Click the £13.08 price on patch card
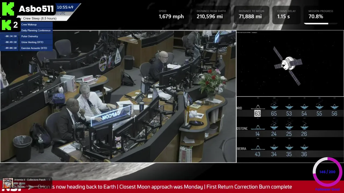Viewport: 344px width, 193px height. click(x=18, y=183)
